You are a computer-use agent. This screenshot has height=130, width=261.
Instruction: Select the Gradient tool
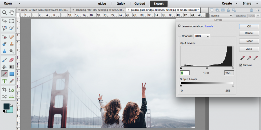[11, 67]
